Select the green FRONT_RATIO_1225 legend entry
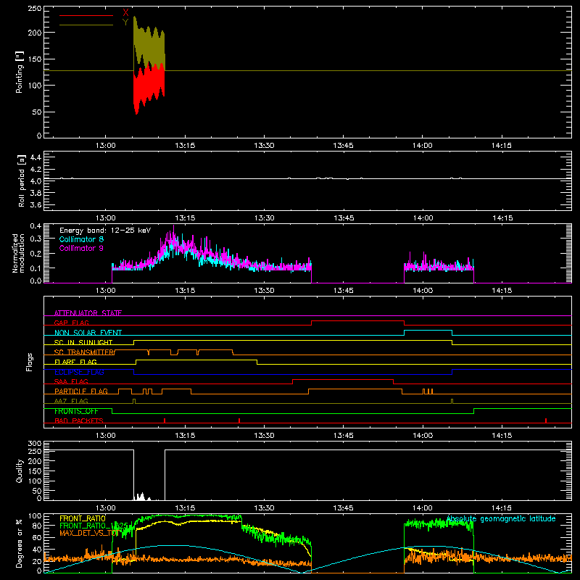 [94, 526]
